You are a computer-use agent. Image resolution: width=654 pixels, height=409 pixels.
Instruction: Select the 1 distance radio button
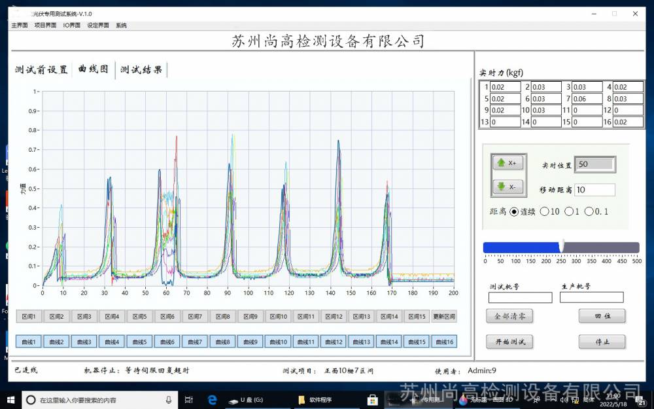tap(569, 211)
